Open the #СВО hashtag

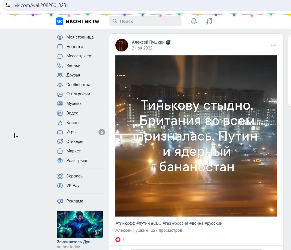coord(156,223)
